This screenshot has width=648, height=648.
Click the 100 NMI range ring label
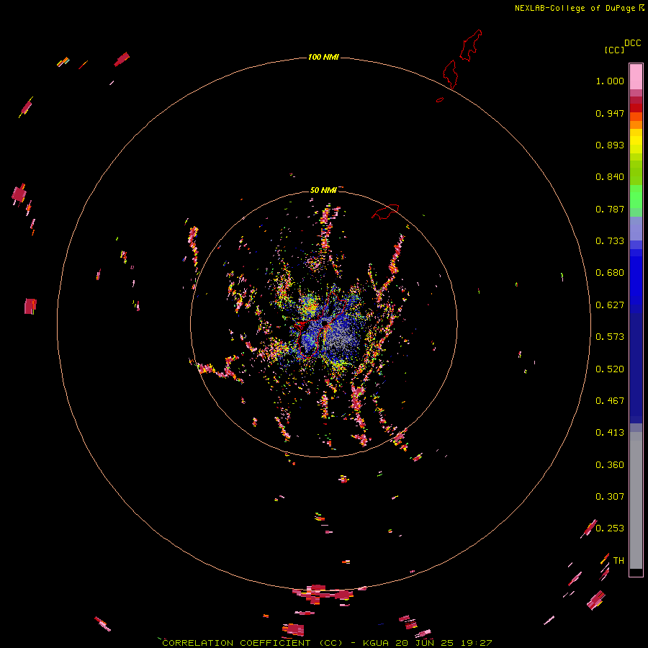tap(323, 57)
